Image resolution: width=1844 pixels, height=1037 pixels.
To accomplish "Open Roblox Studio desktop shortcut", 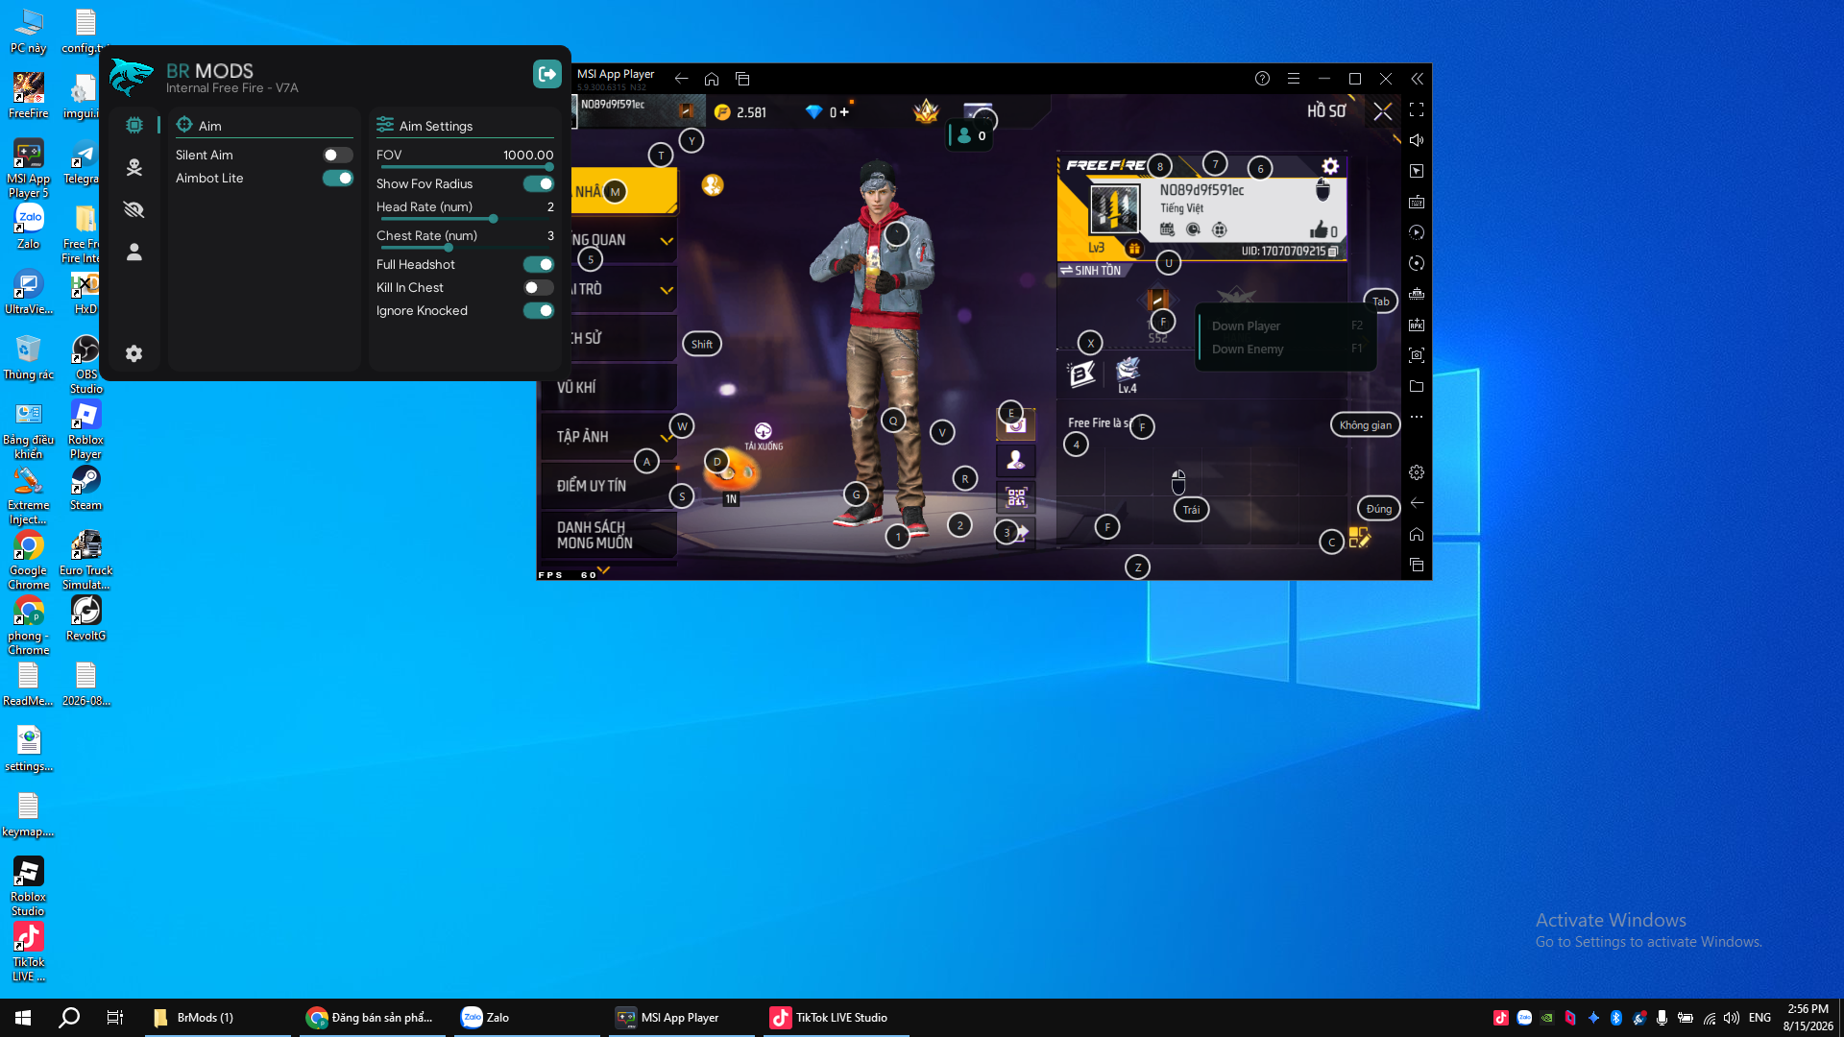I will [28, 886].
